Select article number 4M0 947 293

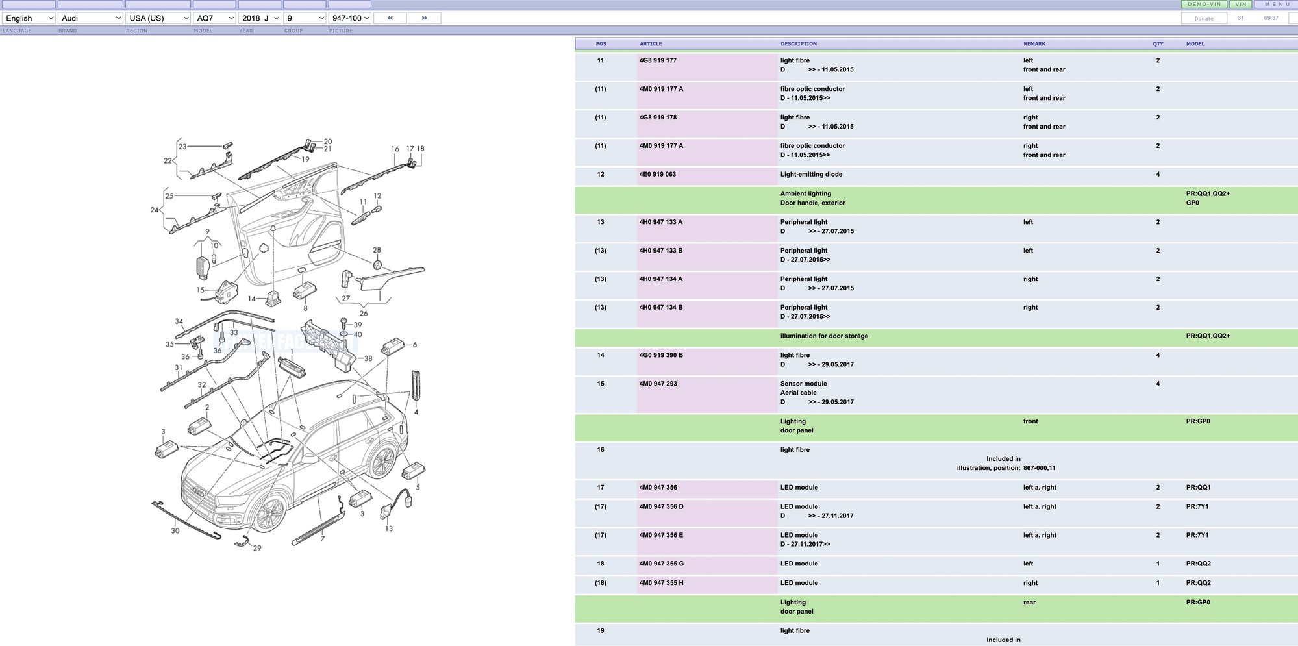pyautogui.click(x=658, y=384)
